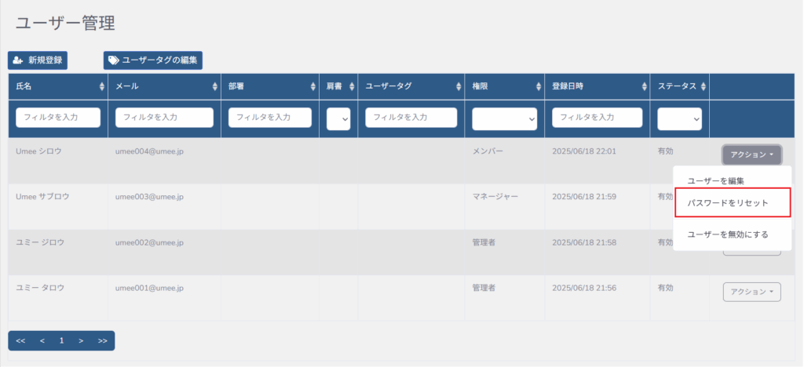Choose パスワードをリセット menu item
Viewport: 804px width, 367px height.
728,203
